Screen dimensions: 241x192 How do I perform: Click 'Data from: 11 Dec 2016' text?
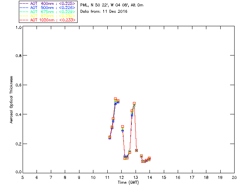click(104, 12)
